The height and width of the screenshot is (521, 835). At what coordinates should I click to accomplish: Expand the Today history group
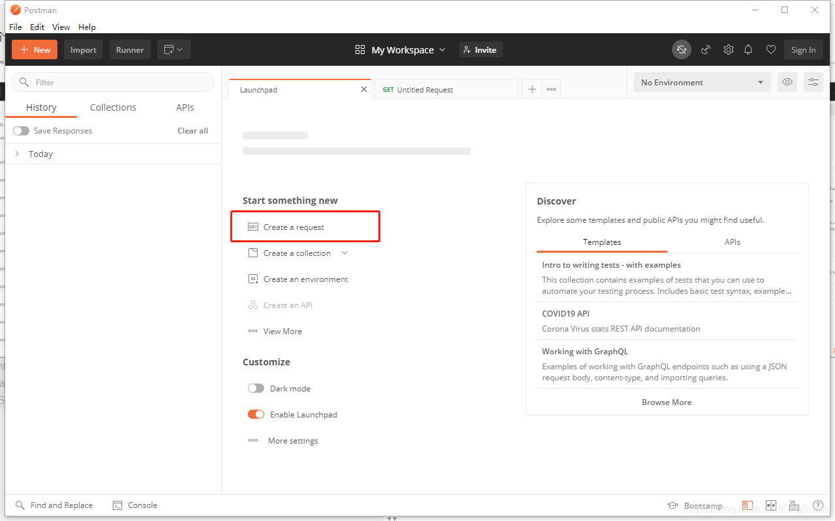[x=113, y=154]
